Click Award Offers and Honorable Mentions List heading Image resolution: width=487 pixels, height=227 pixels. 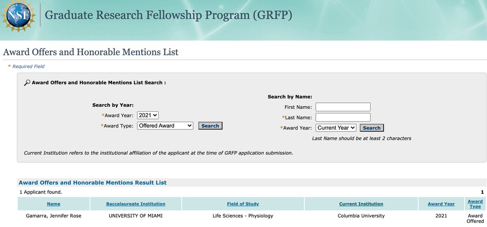click(91, 52)
